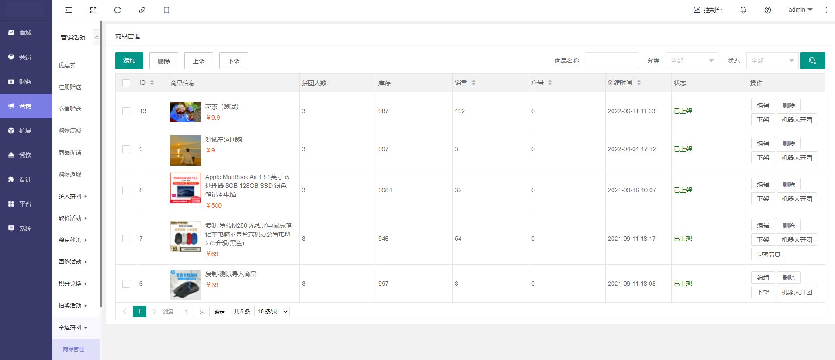Sort table by 销量 column arrows
Viewport: 835px width, 360px height.
pos(474,83)
